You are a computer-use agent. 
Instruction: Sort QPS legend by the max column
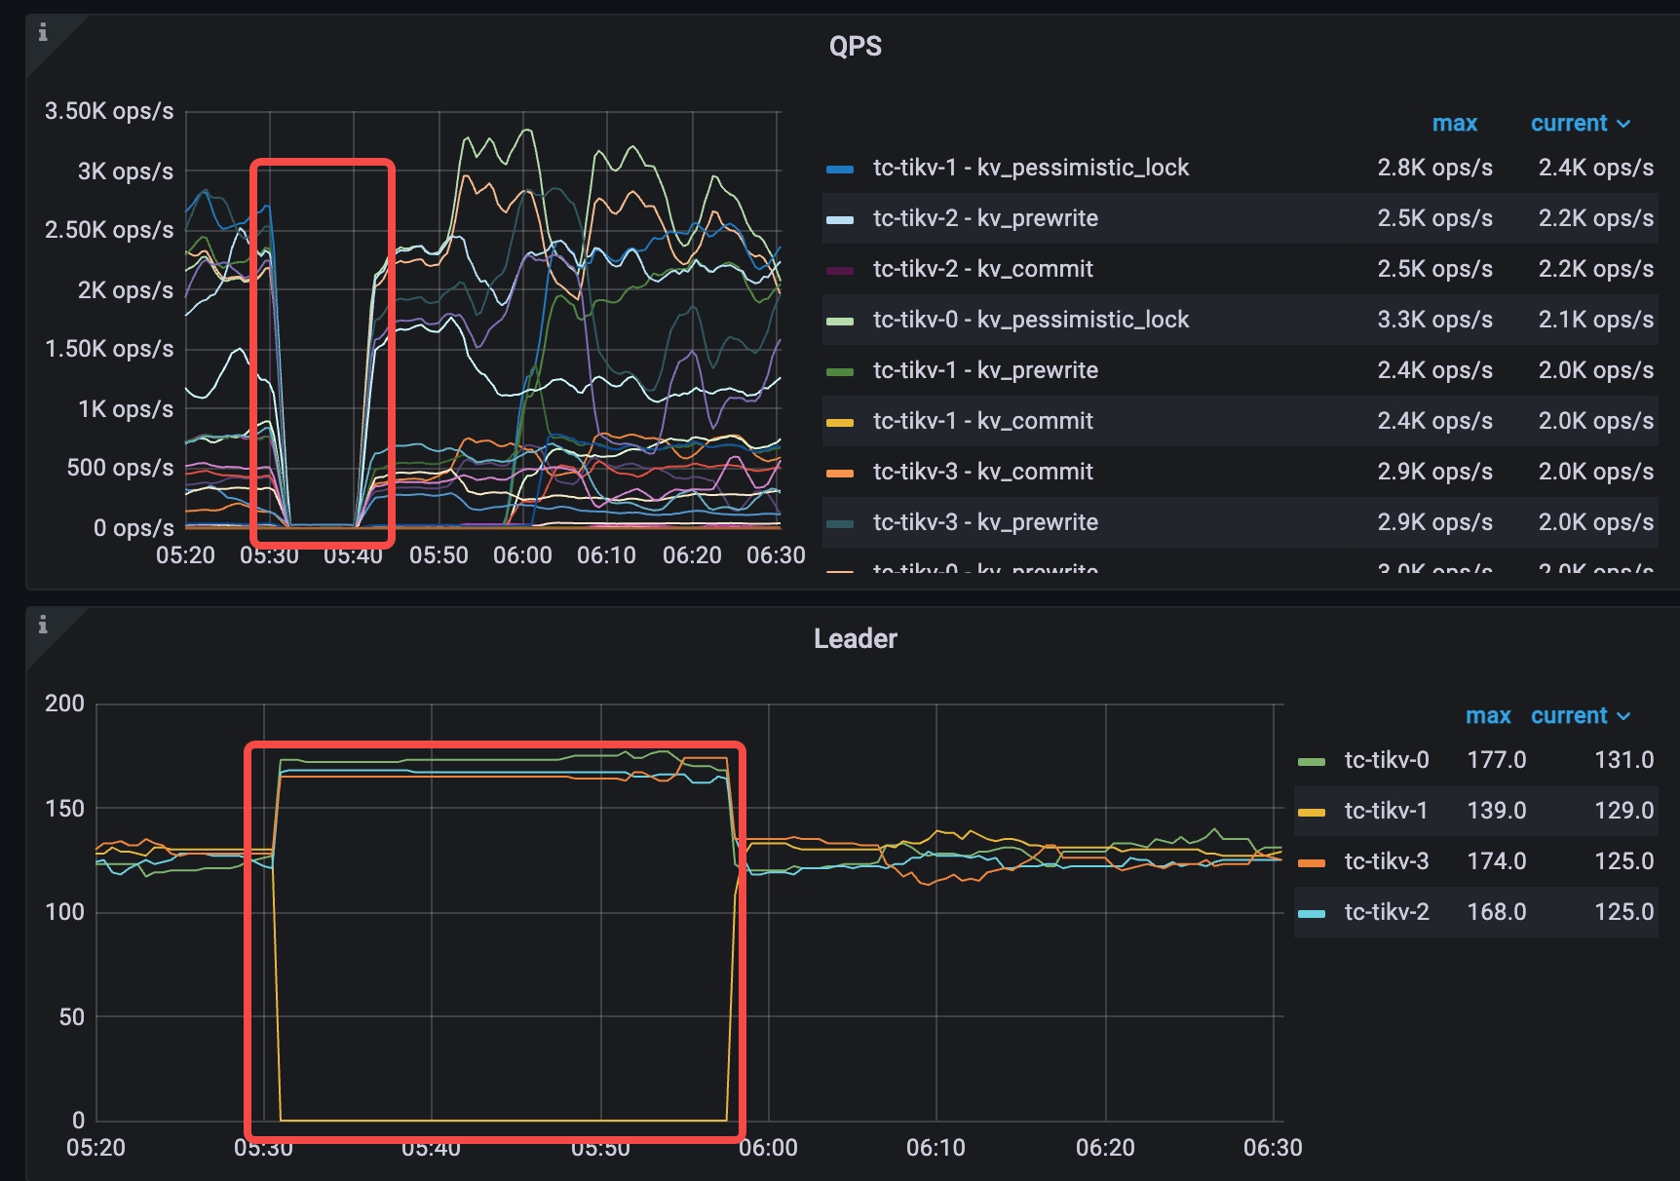tap(1455, 124)
